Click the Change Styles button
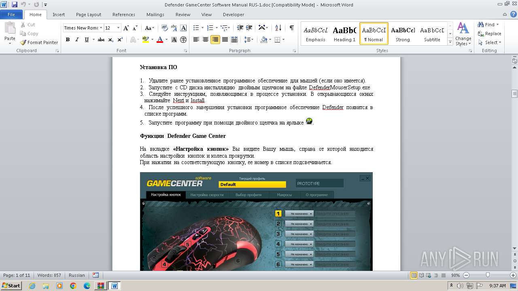This screenshot has width=518, height=291. [463, 34]
